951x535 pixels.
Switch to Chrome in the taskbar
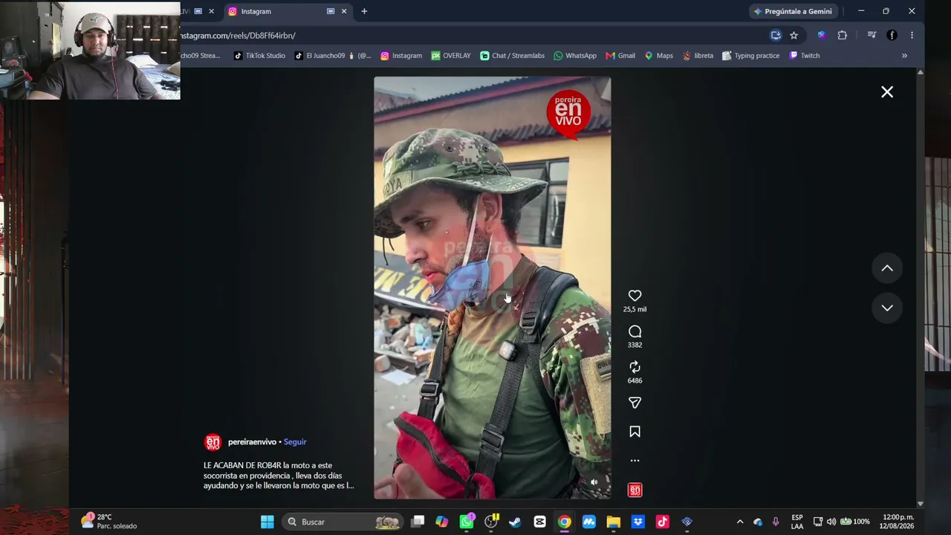click(x=565, y=522)
